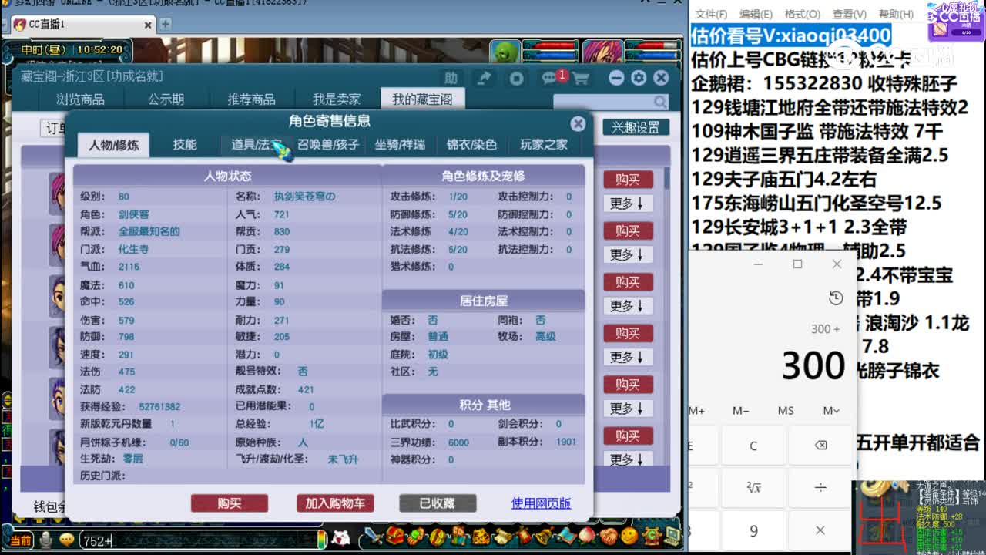Open Notepad 帮助(H) menu
The image size is (986, 555).
coord(896,14)
